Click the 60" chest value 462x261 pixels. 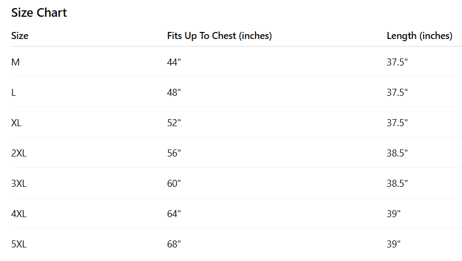(174, 184)
